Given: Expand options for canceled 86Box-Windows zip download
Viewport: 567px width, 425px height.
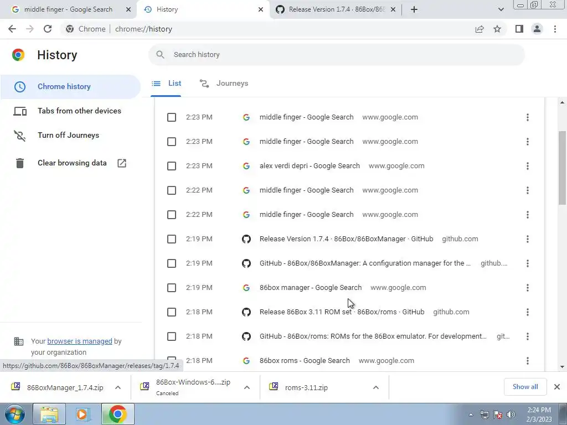Looking at the screenshot, I should [247, 387].
